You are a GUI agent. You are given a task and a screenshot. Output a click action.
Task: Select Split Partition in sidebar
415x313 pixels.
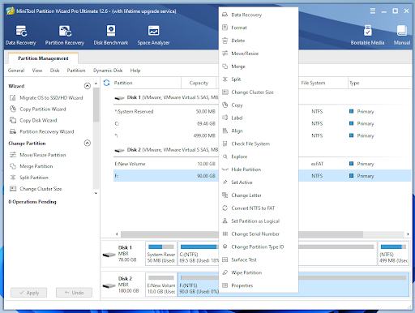29,178
